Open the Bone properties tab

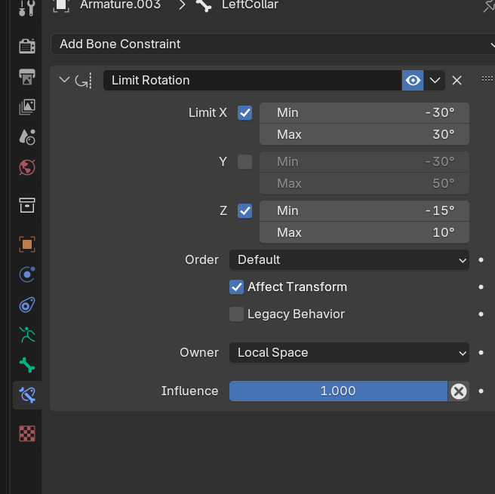(27, 365)
